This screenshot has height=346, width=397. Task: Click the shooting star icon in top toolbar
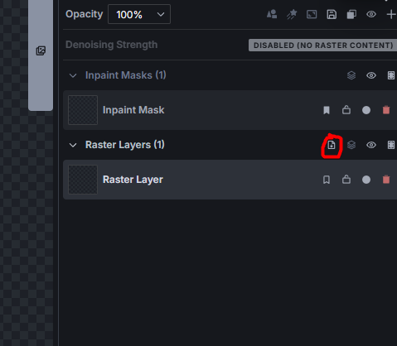click(x=292, y=14)
